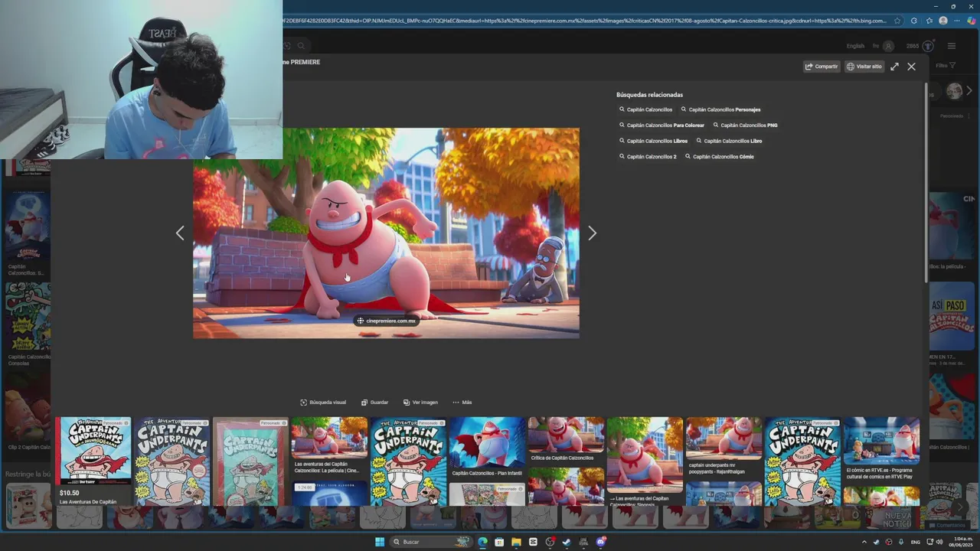This screenshot has width=980, height=551.
Task: Open the taskbar clock and date
Action: tap(962, 542)
